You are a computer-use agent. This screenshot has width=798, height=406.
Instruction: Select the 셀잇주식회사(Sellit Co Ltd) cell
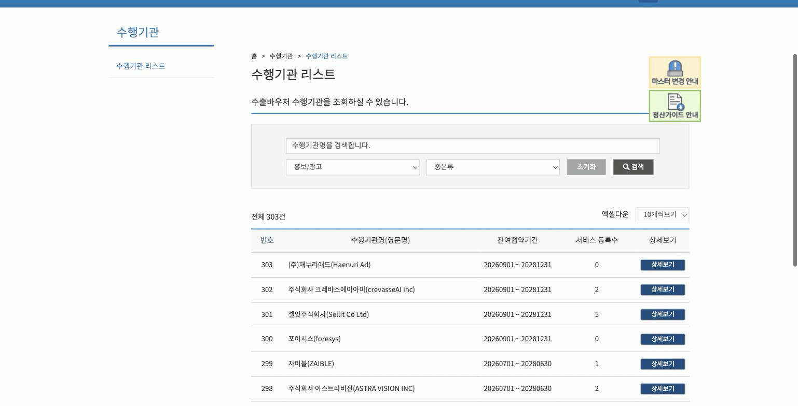coord(328,314)
